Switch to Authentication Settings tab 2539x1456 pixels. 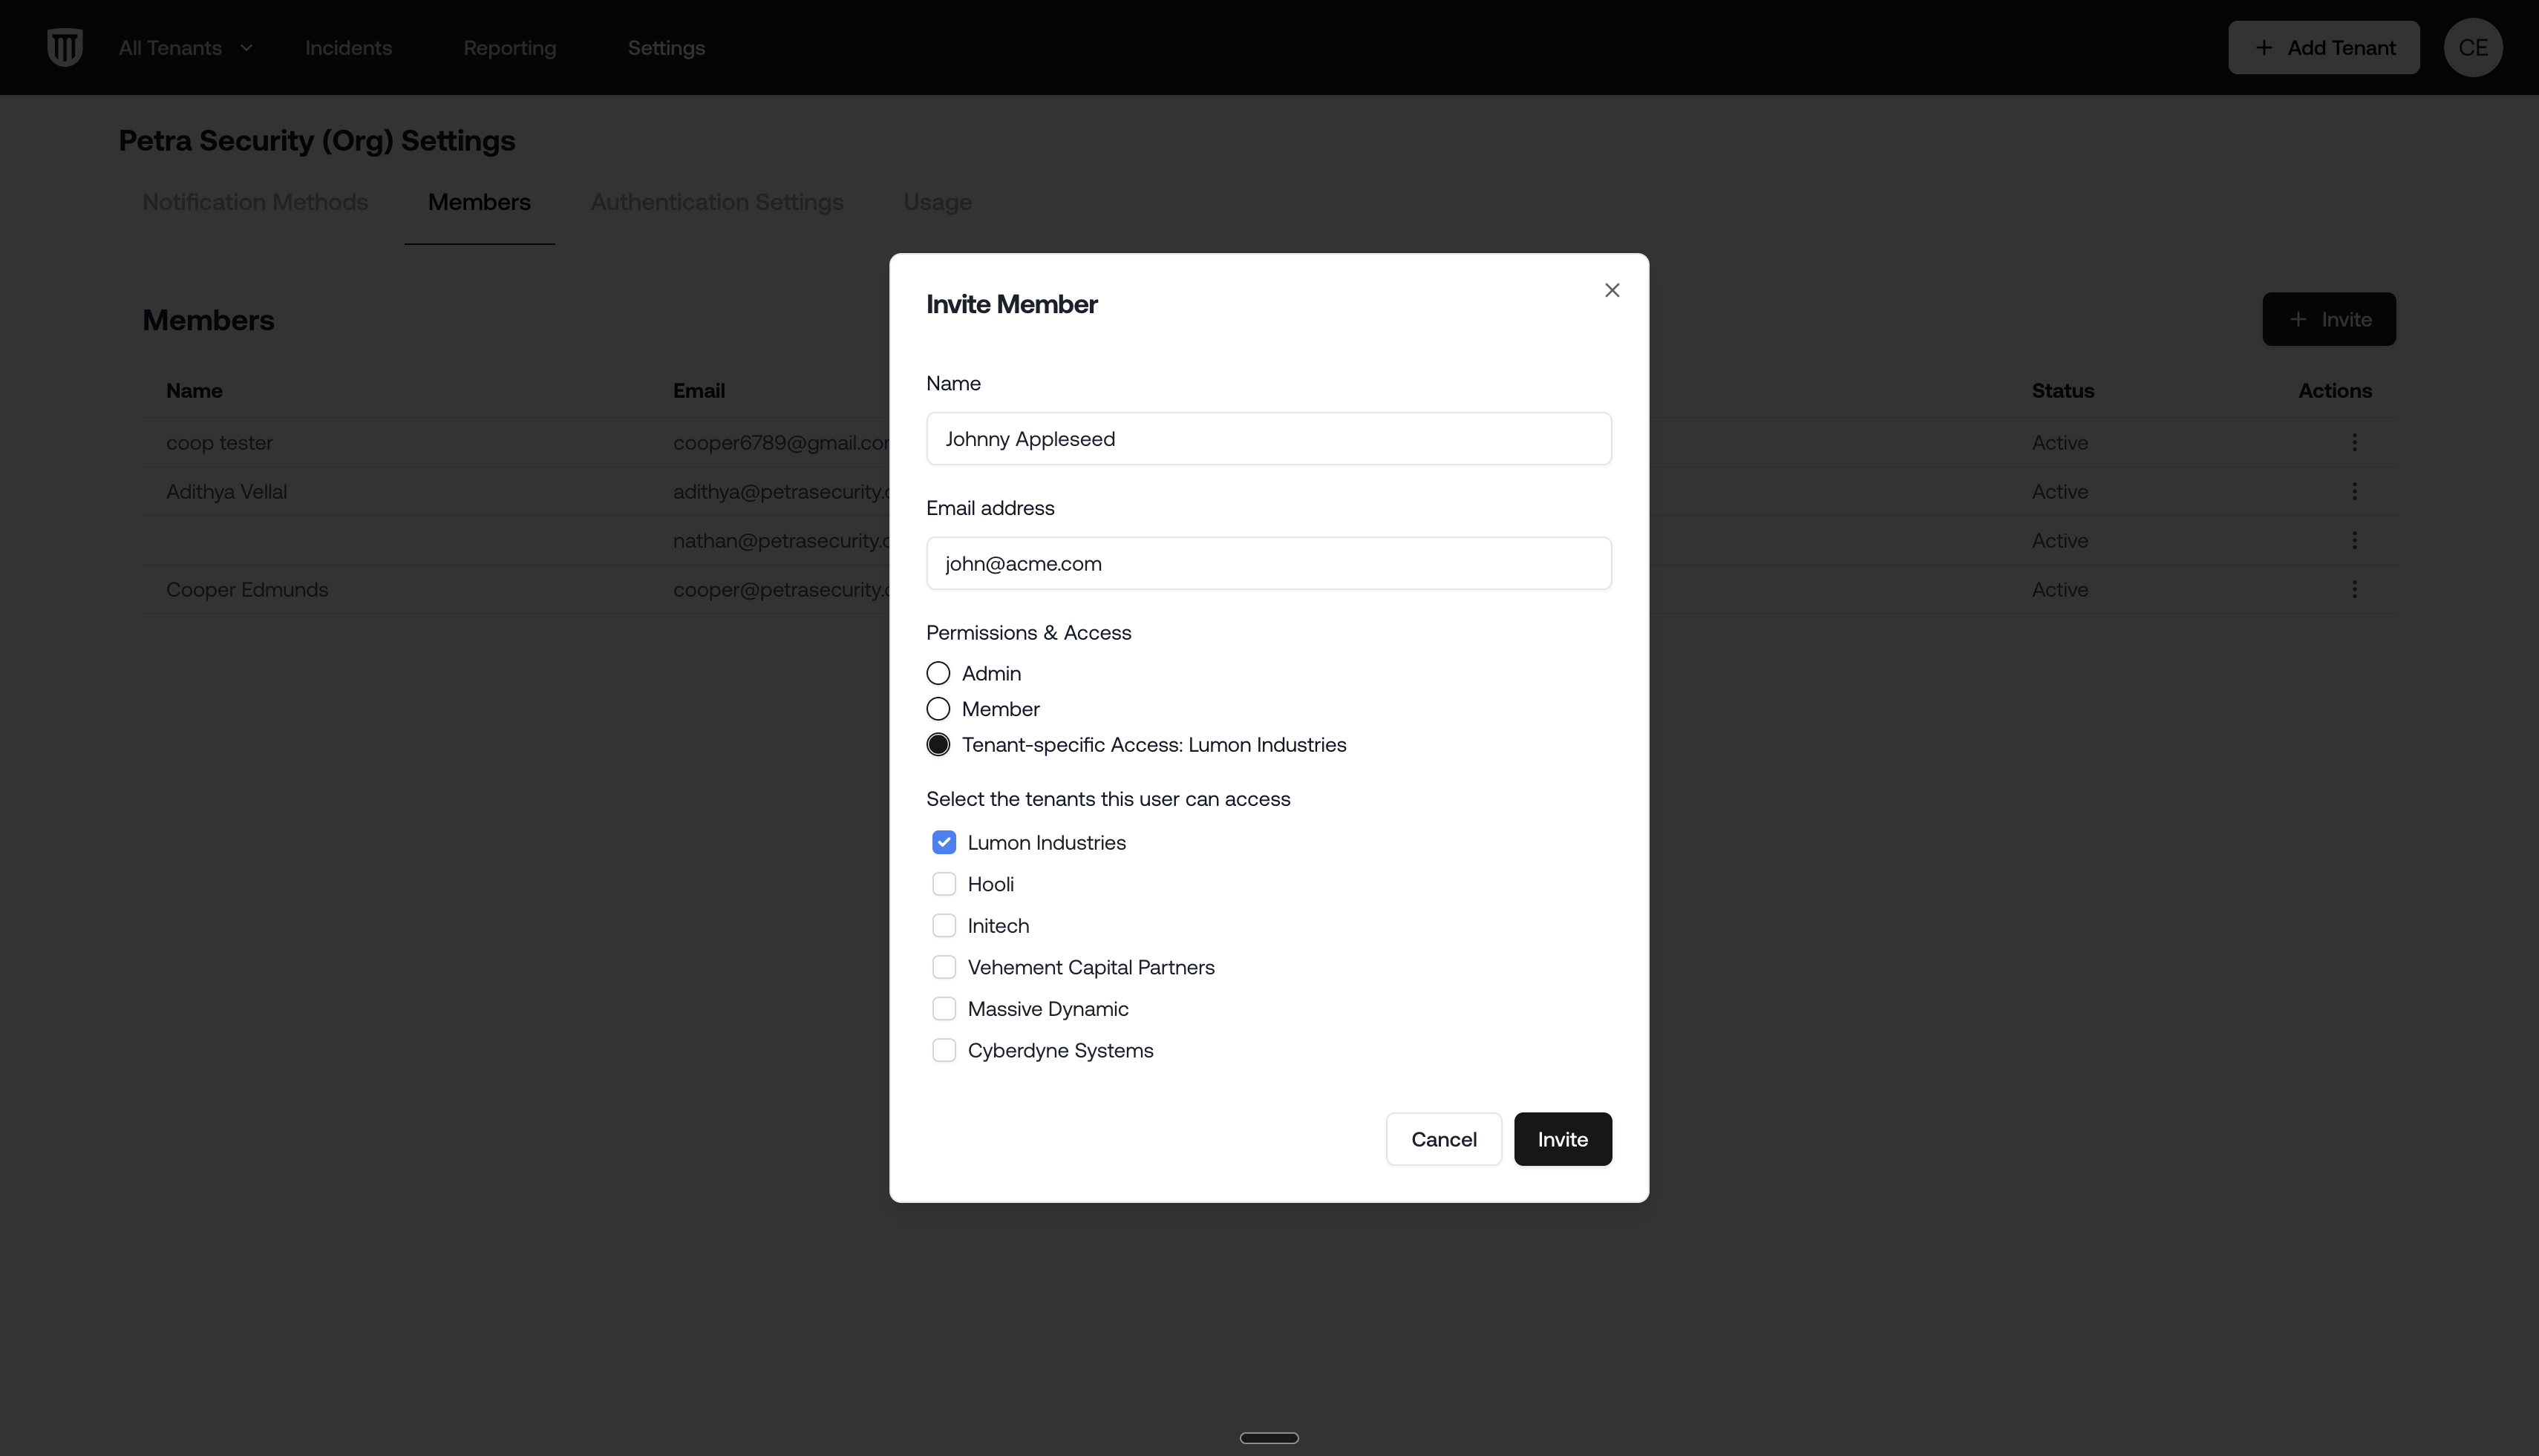pos(716,202)
